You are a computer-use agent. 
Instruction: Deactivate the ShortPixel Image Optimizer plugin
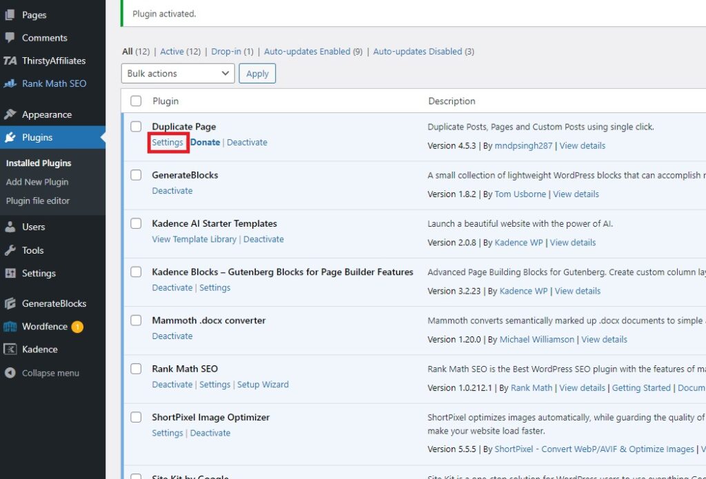pyautogui.click(x=210, y=433)
